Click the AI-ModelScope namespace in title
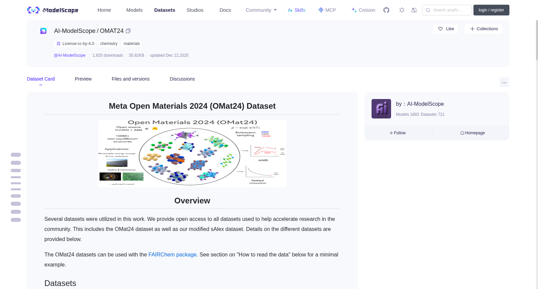Viewport: 538px width, 289px height. pyautogui.click(x=75, y=31)
